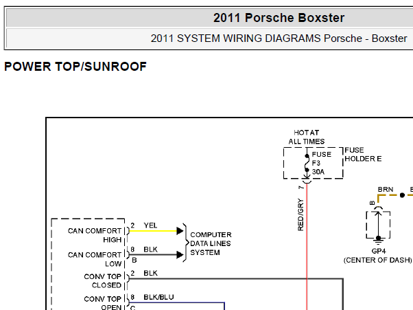
Task: Click the "BLK" label on CAN COMFORT LOW wire
Action: click(x=150, y=250)
